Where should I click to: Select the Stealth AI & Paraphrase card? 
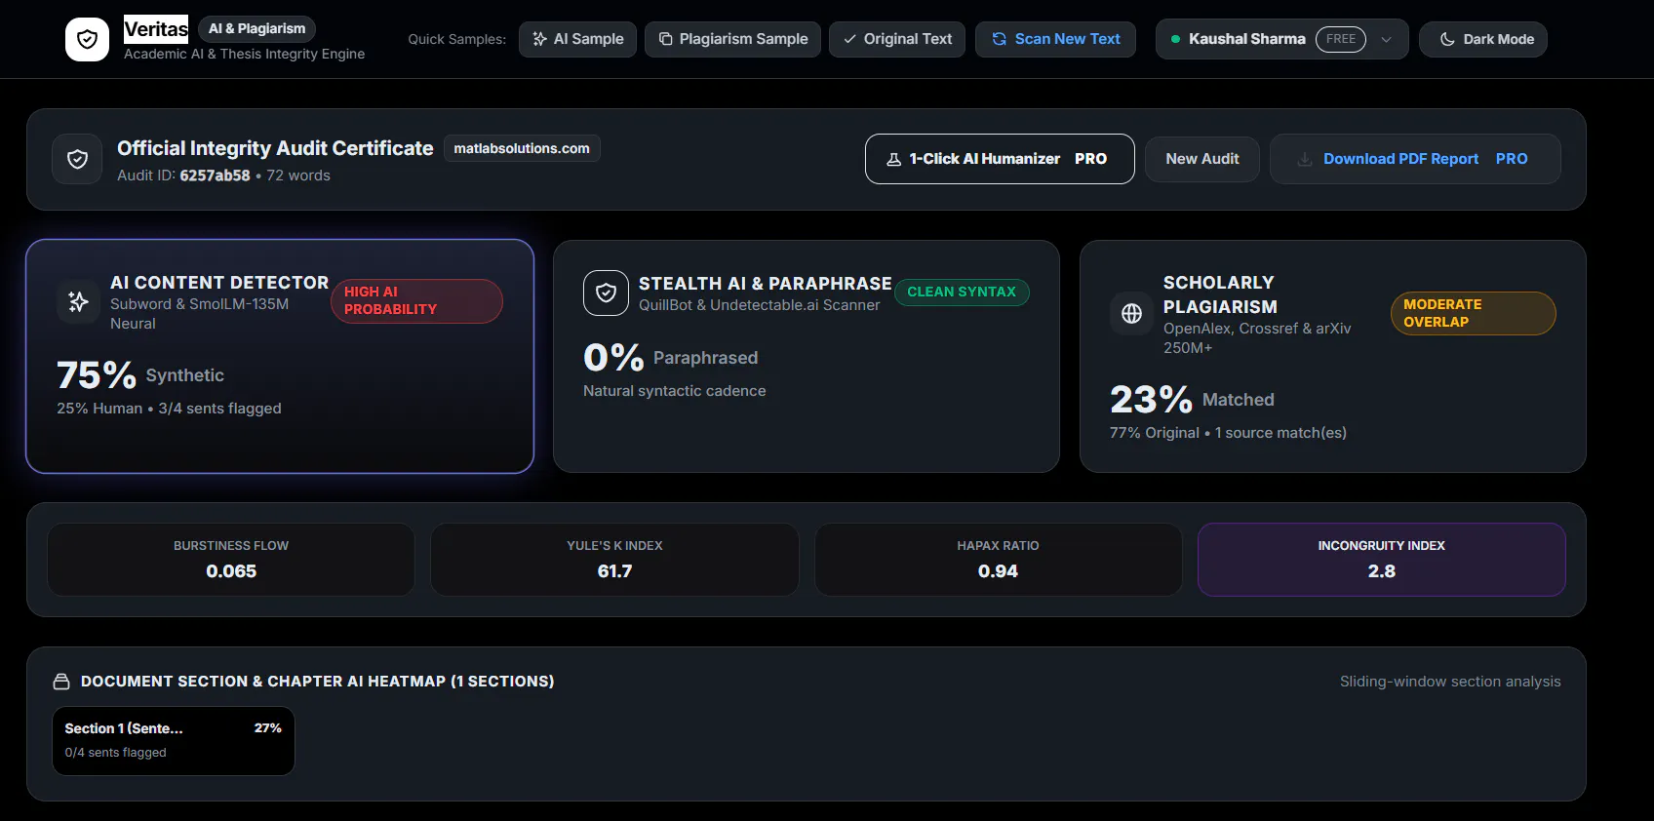point(807,356)
